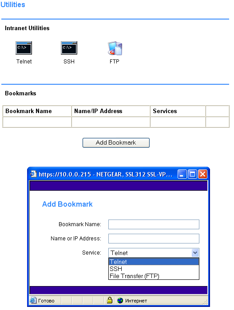
Task: Open the Service dropdown arrow
Action: tap(195, 253)
